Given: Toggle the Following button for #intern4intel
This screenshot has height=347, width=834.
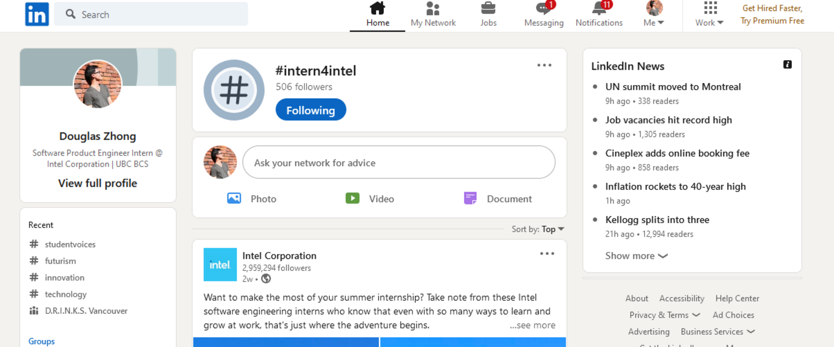Looking at the screenshot, I should point(311,110).
